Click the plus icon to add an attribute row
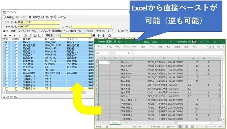 point(5,35)
